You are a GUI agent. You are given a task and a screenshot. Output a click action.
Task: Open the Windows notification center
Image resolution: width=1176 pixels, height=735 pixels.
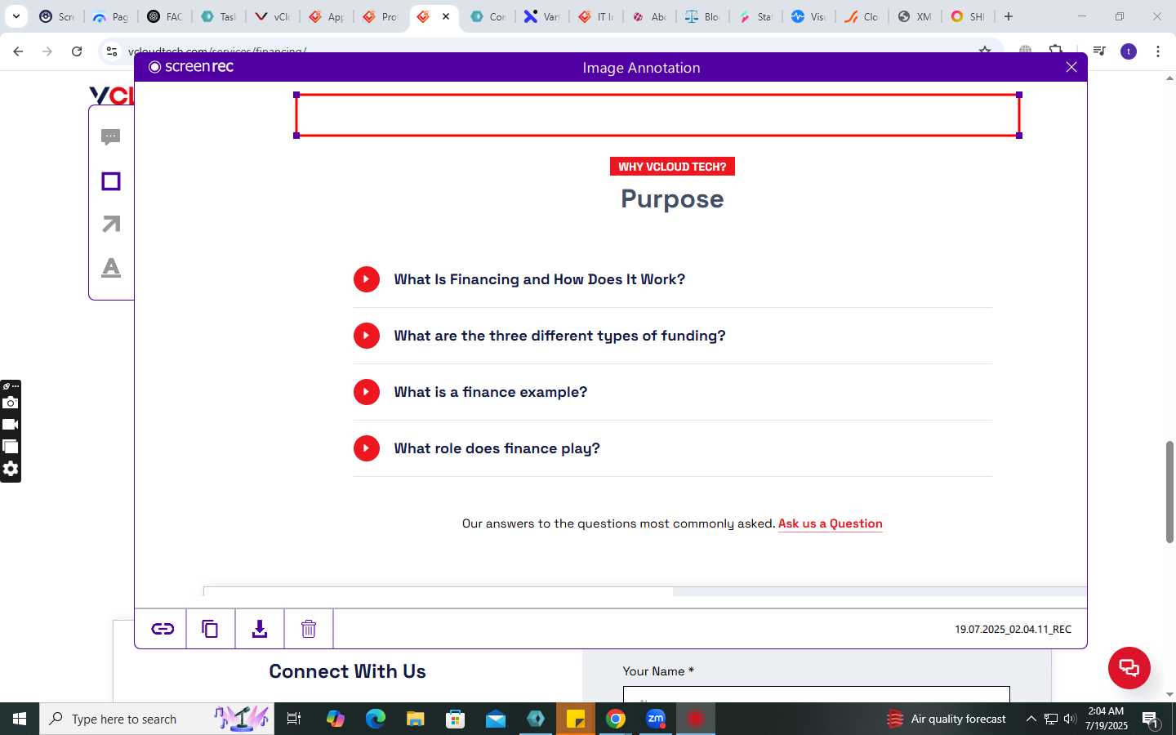coord(1151,719)
